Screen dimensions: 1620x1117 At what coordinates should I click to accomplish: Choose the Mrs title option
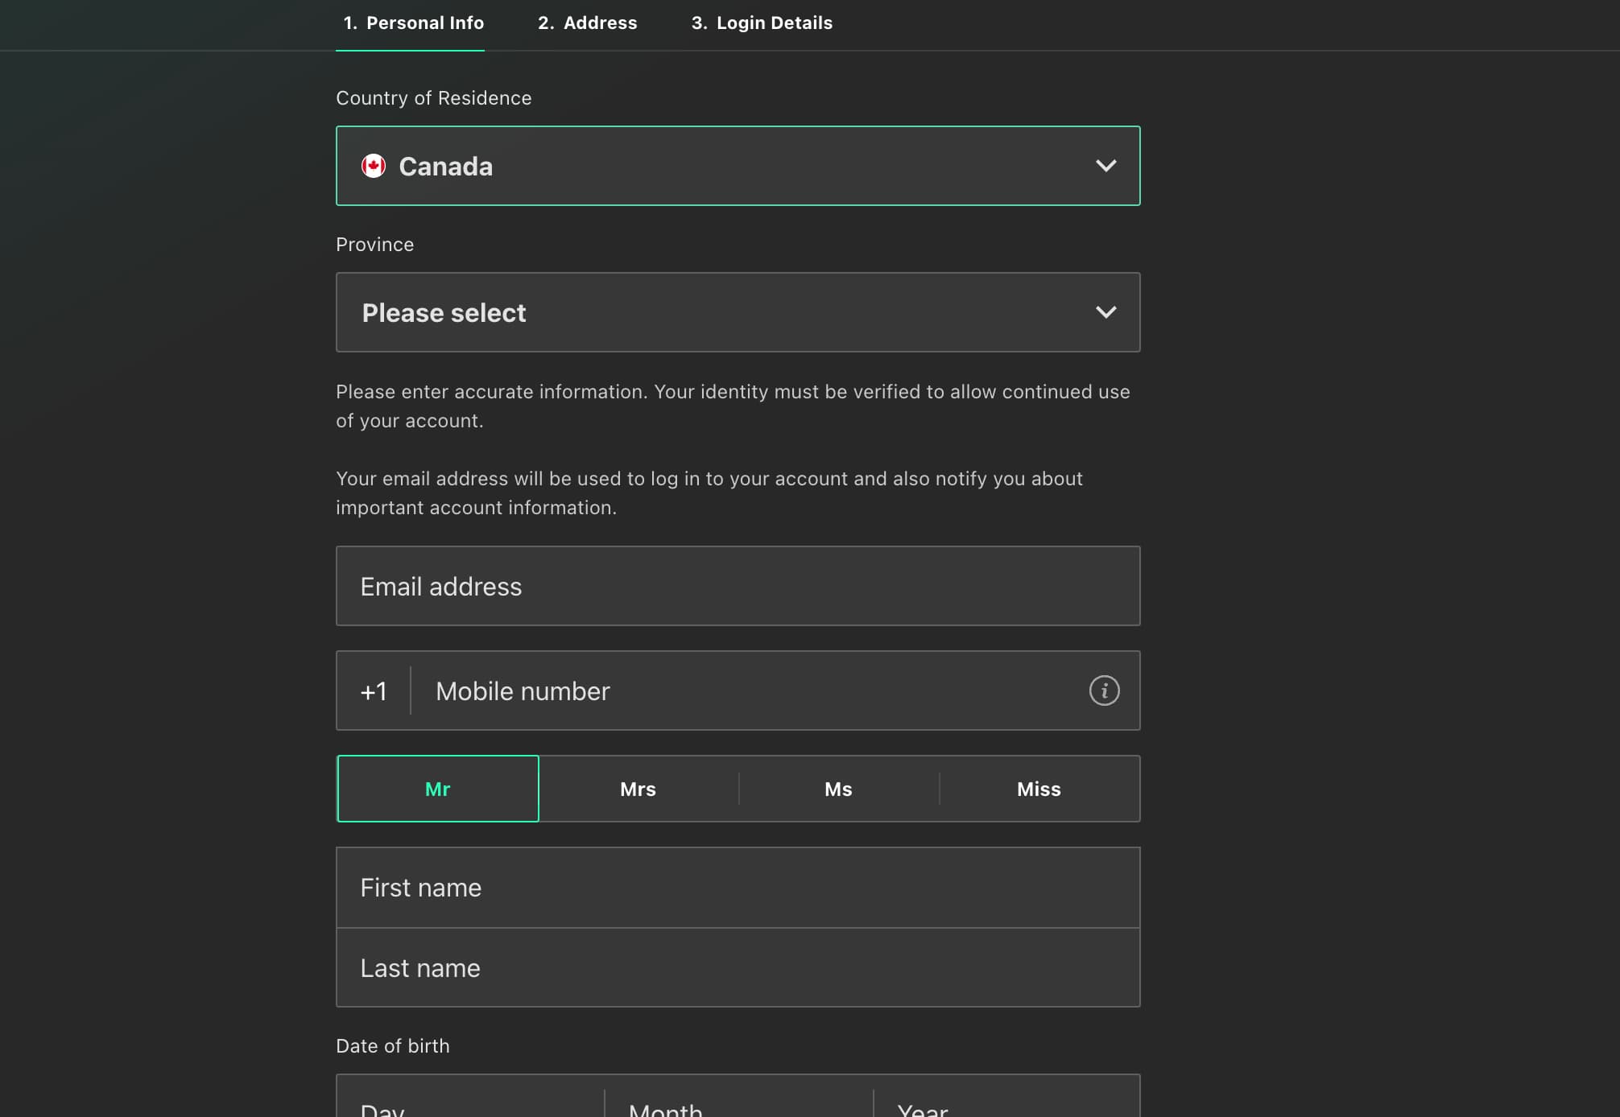638,789
